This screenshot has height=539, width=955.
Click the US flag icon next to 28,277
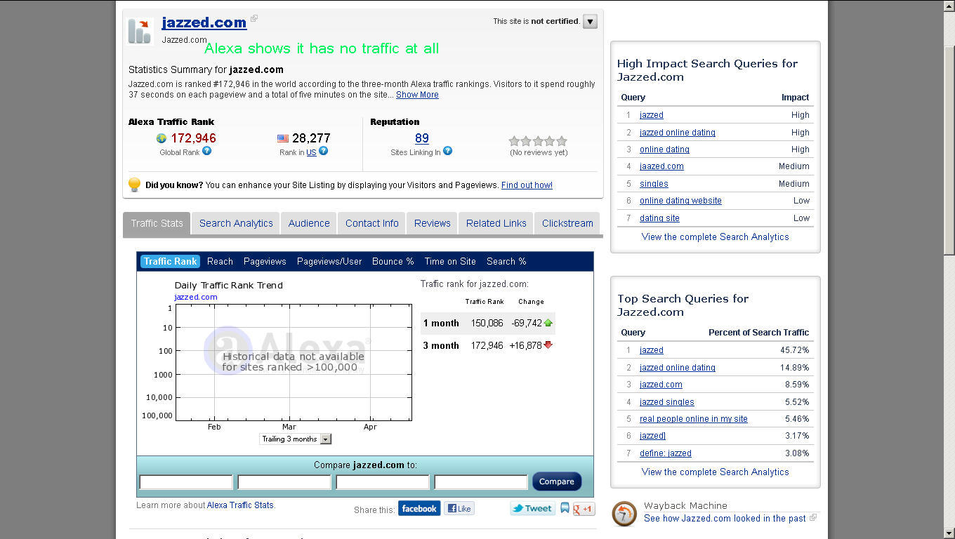coord(283,138)
